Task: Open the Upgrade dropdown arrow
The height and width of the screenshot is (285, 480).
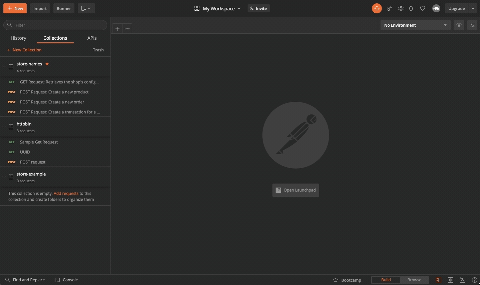Action: pos(473,8)
